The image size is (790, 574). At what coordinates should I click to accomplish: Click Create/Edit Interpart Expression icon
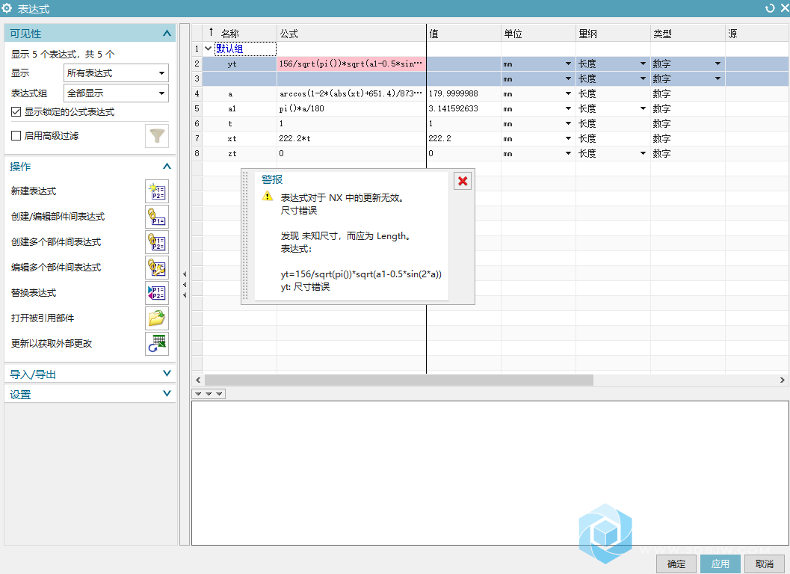(156, 217)
